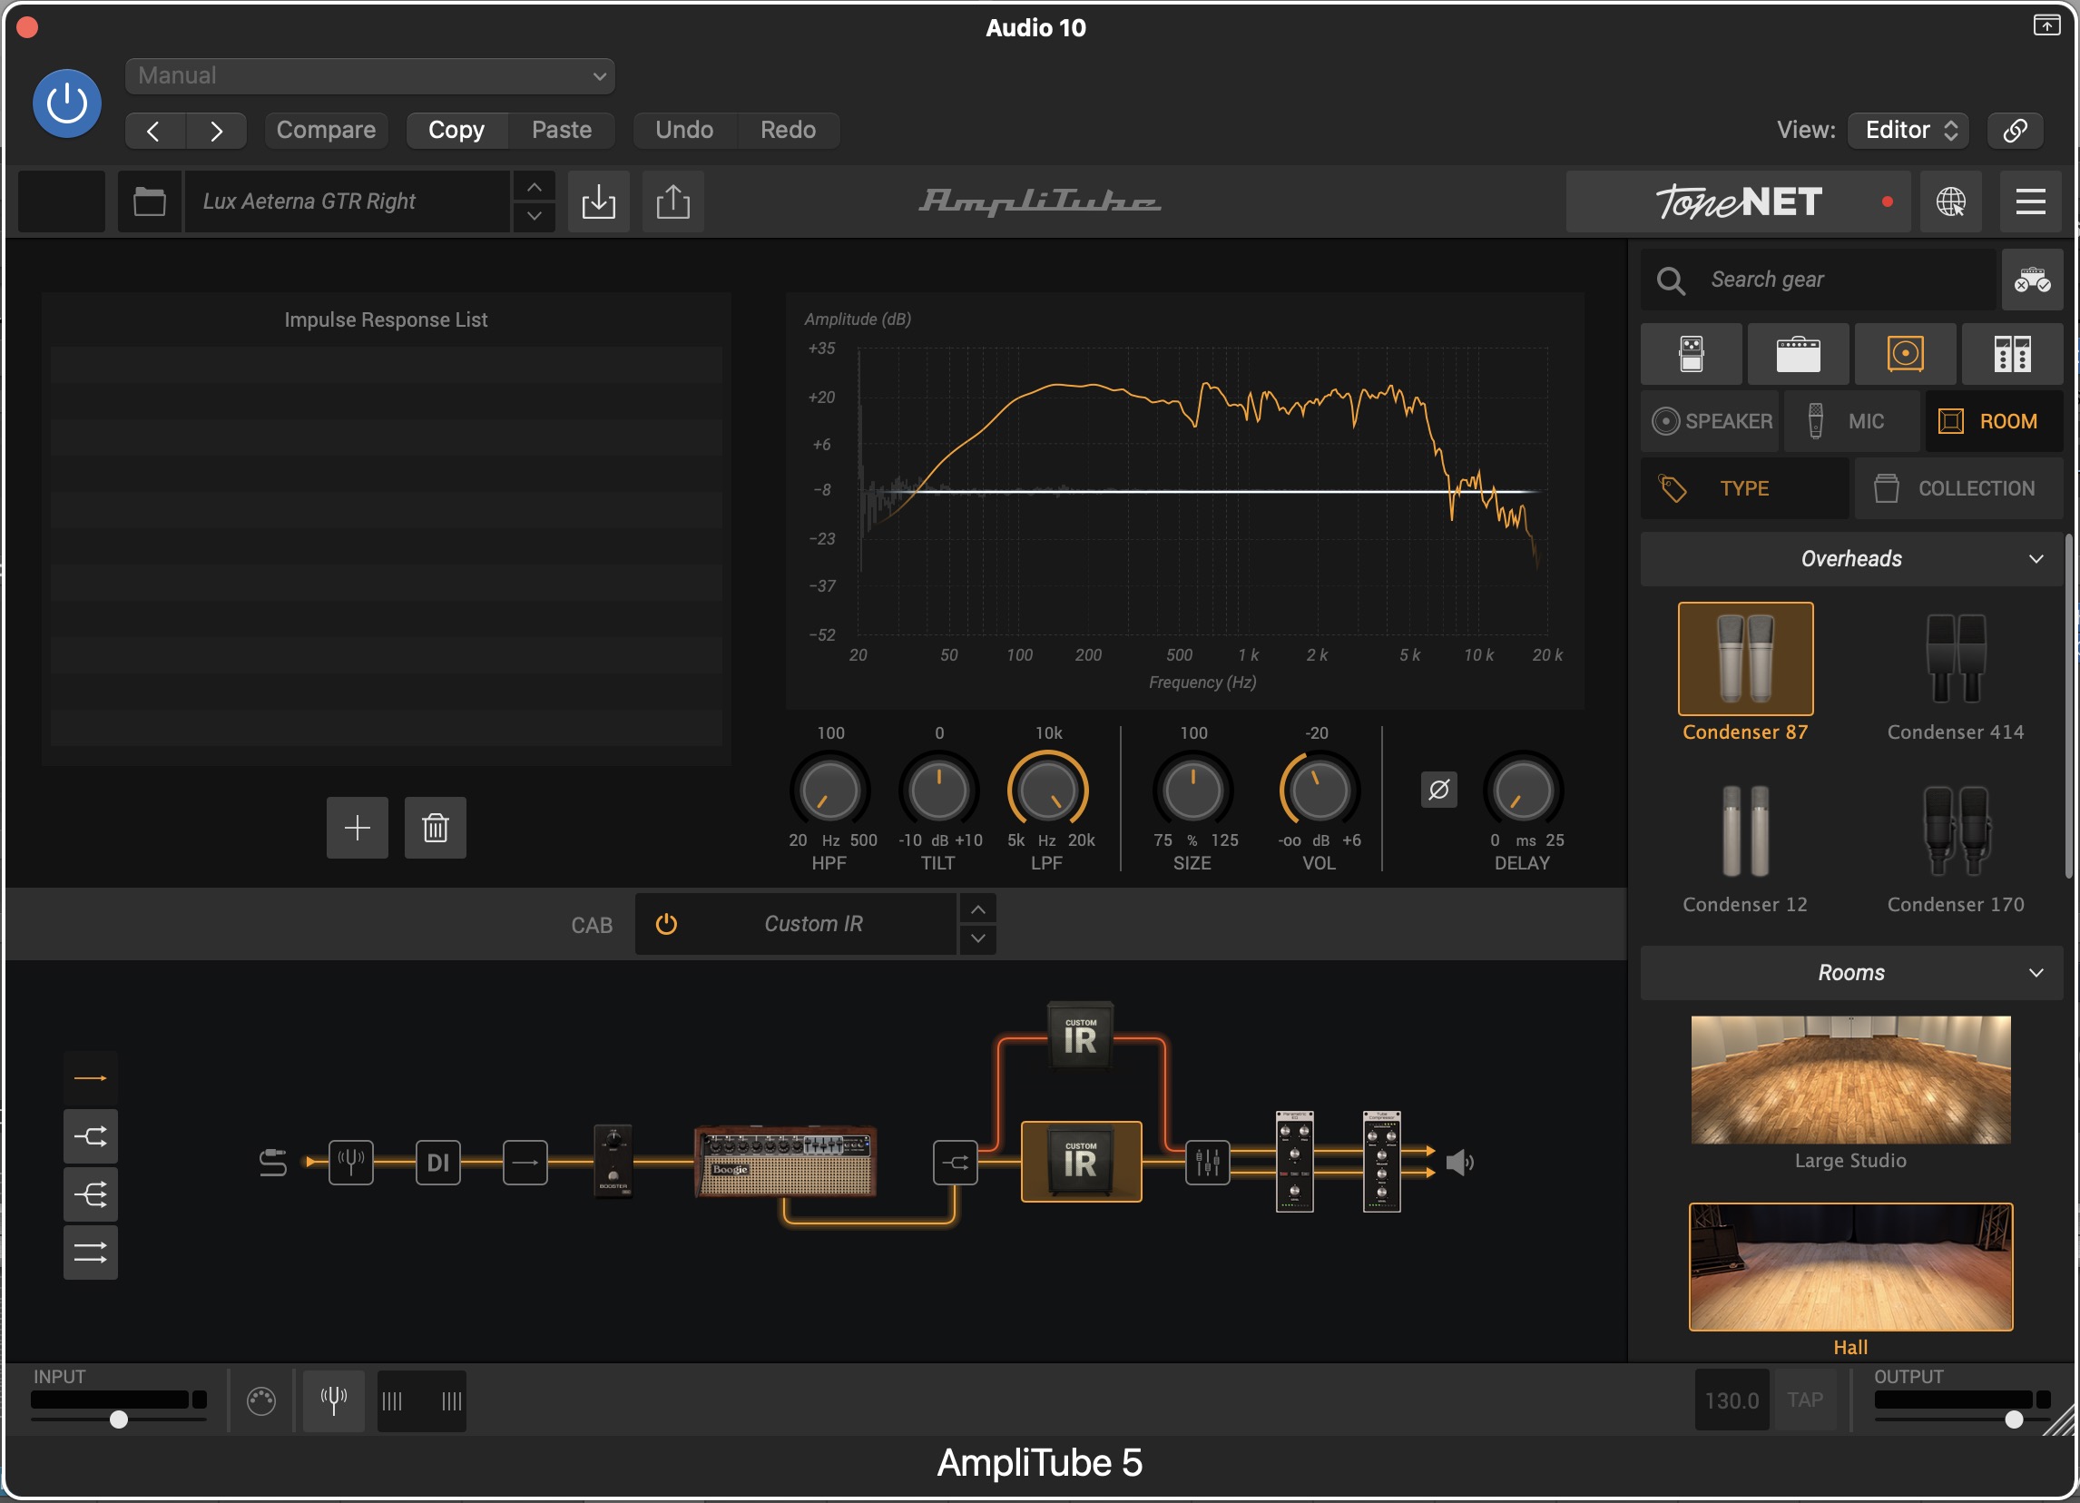Select the amp head gear category
This screenshot has height=1503, width=2080.
[1798, 354]
